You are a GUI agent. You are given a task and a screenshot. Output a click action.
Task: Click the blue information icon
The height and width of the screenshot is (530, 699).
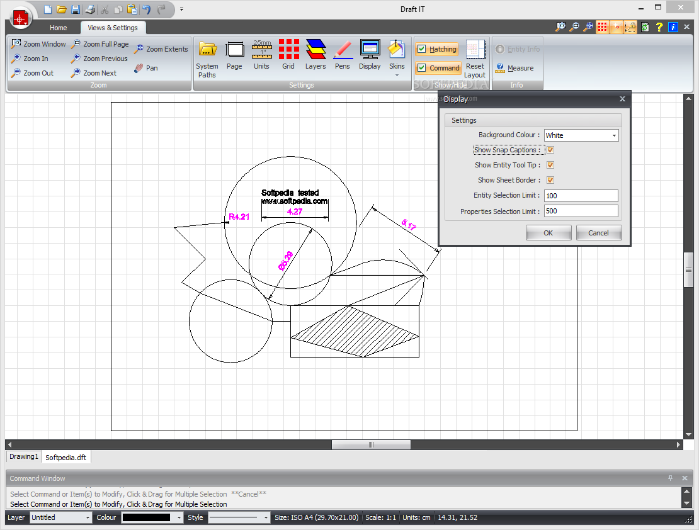tap(673, 27)
